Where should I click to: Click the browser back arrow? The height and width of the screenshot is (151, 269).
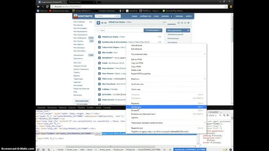point(38,7)
